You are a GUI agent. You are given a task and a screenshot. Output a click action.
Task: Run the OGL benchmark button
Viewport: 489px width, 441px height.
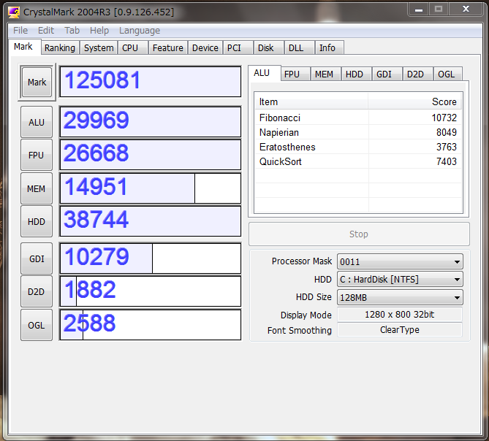[37, 325]
